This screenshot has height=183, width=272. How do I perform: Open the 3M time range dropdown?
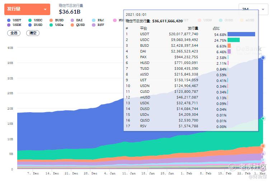(253, 9)
